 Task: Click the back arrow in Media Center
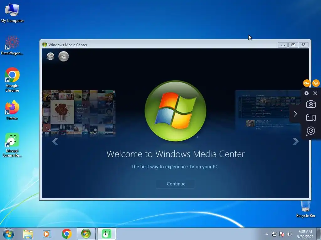pyautogui.click(x=50, y=56)
